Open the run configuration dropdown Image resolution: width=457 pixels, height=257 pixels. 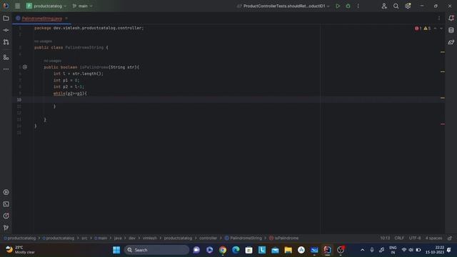(283, 6)
